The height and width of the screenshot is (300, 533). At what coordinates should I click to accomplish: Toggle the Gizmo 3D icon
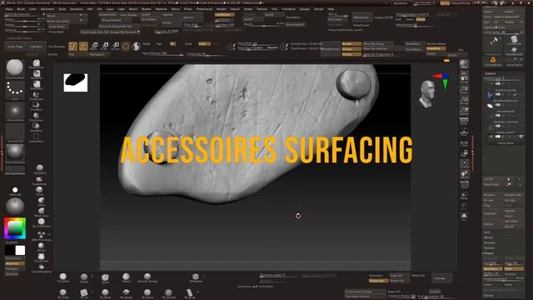tap(126, 47)
